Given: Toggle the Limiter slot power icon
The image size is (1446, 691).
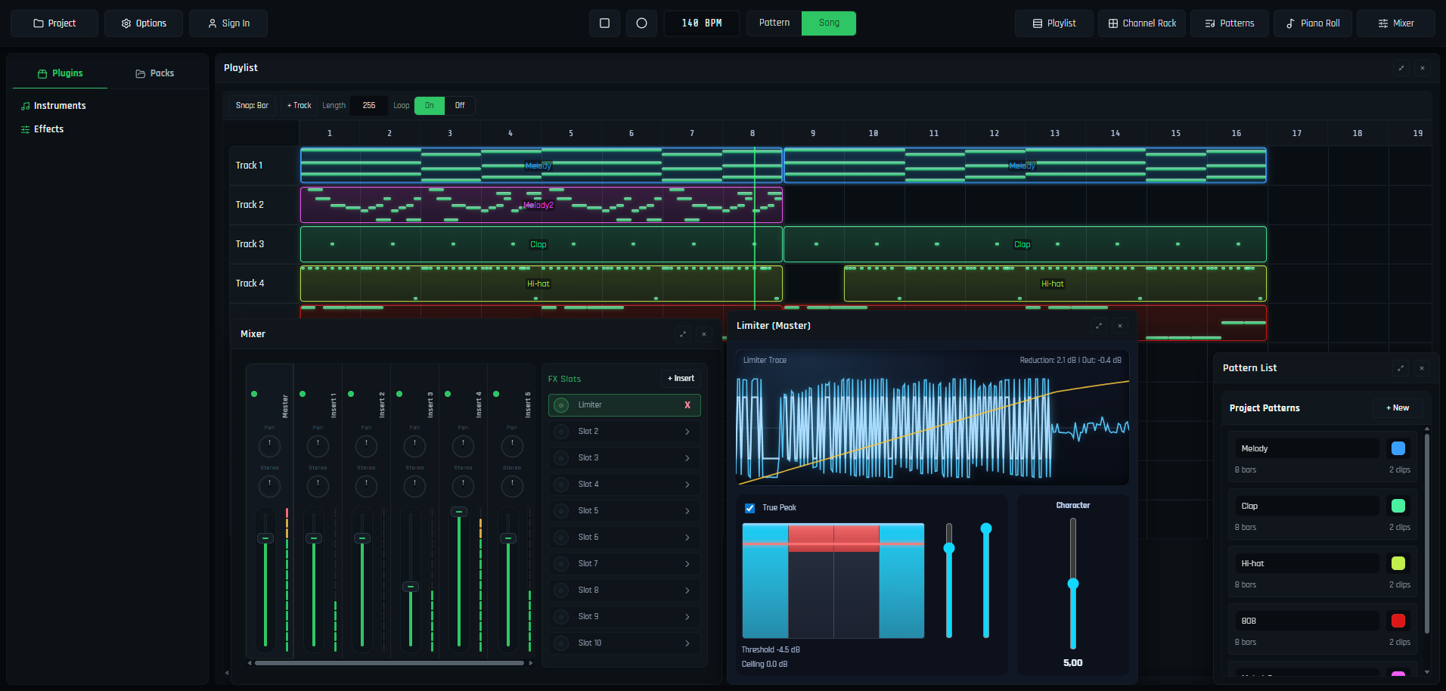Looking at the screenshot, I should point(561,405).
